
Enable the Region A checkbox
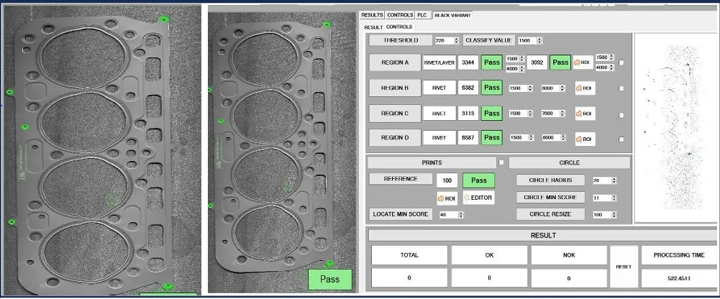pos(621,63)
